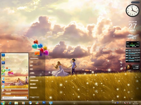Click the monitor display icon on the taskbar

click(x=51, y=103)
